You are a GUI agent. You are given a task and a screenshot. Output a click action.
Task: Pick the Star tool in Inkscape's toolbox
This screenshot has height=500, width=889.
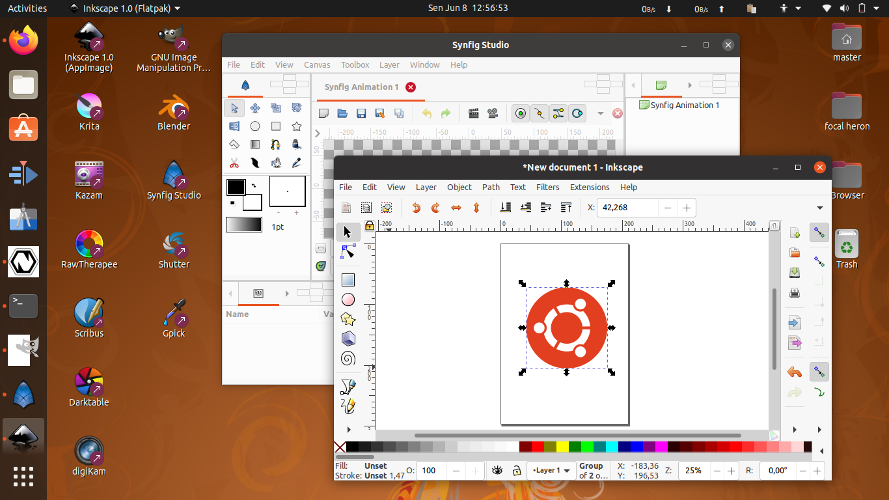click(x=348, y=319)
